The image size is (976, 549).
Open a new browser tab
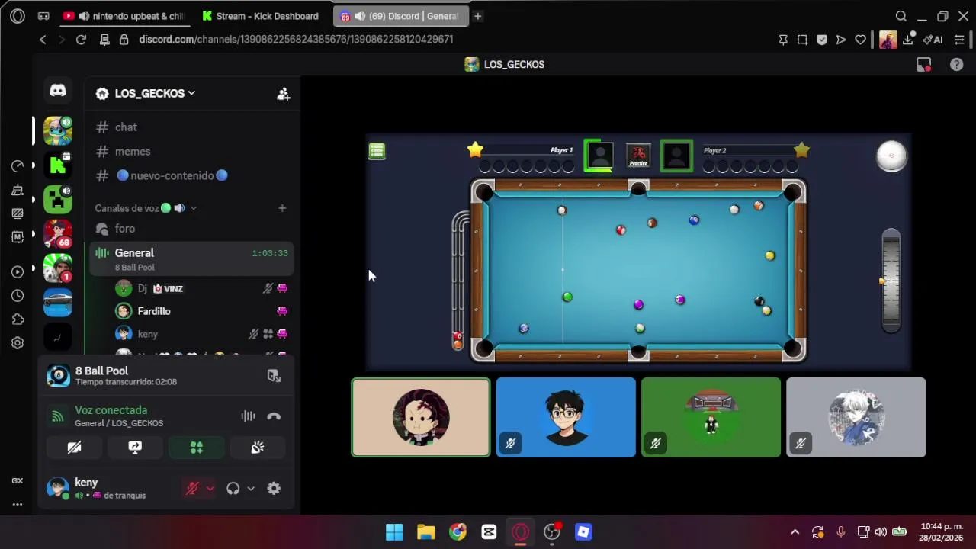click(x=477, y=16)
